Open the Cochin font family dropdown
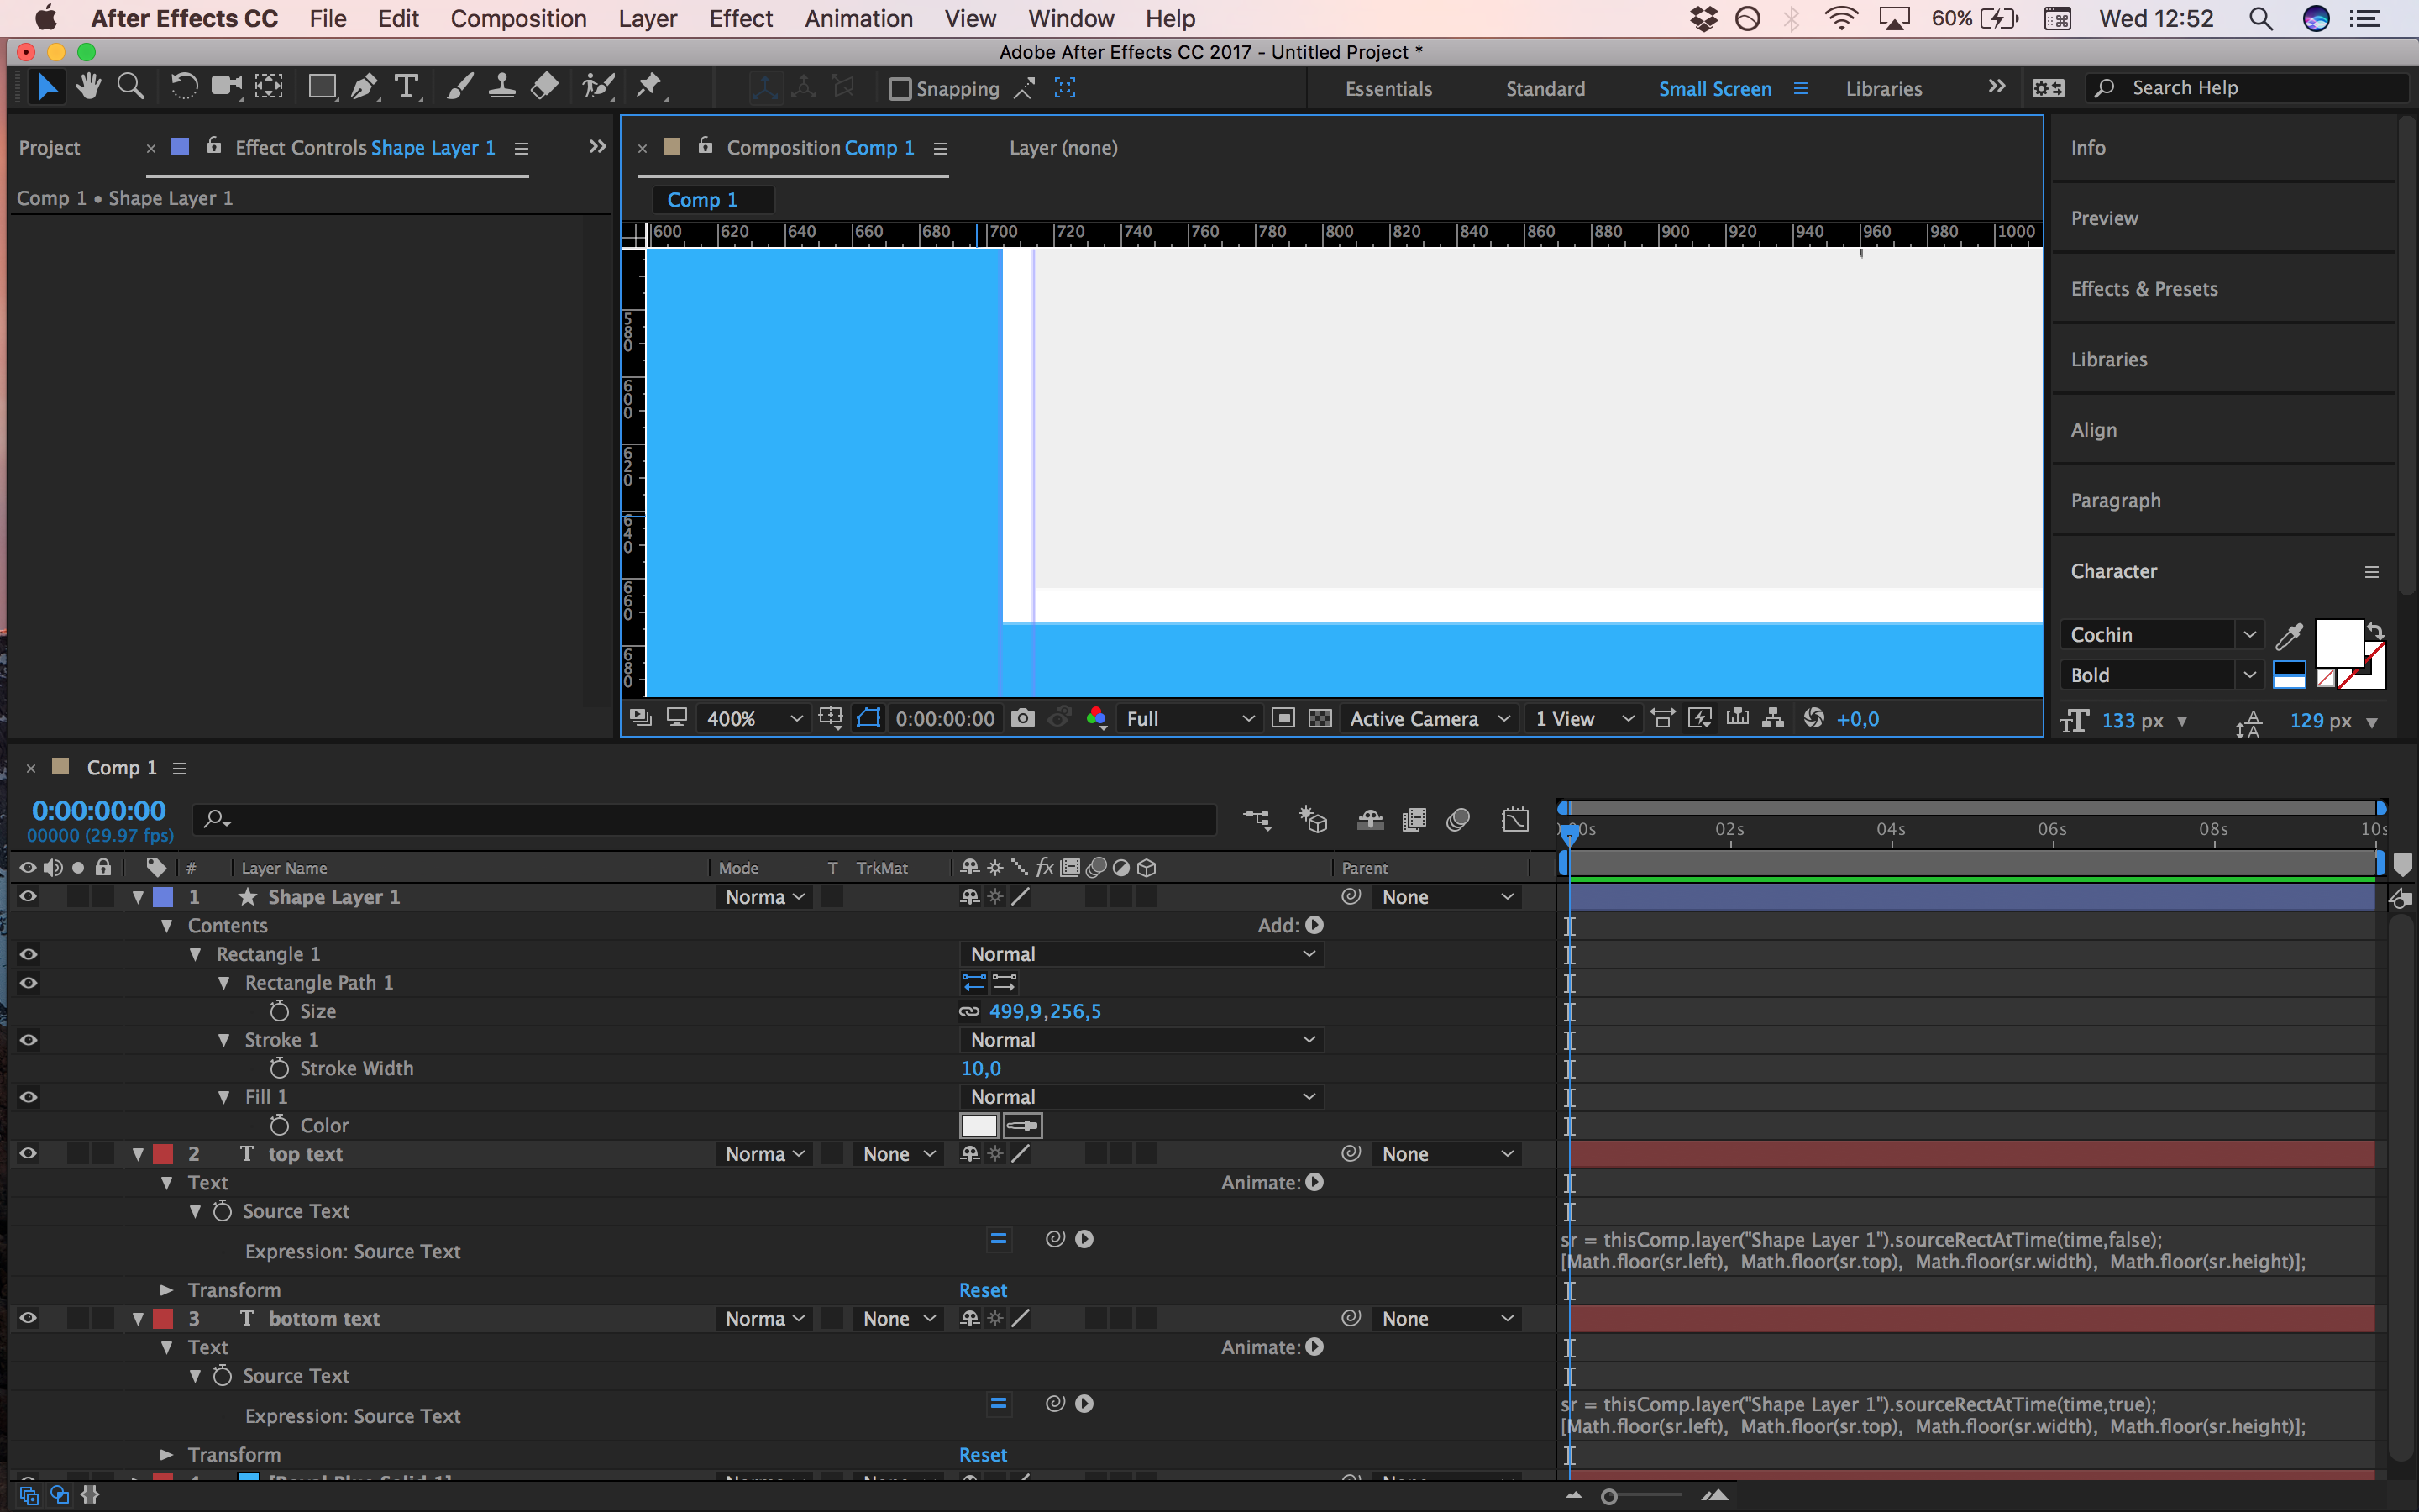Screen dimensions: 2419x1512 [2161, 635]
